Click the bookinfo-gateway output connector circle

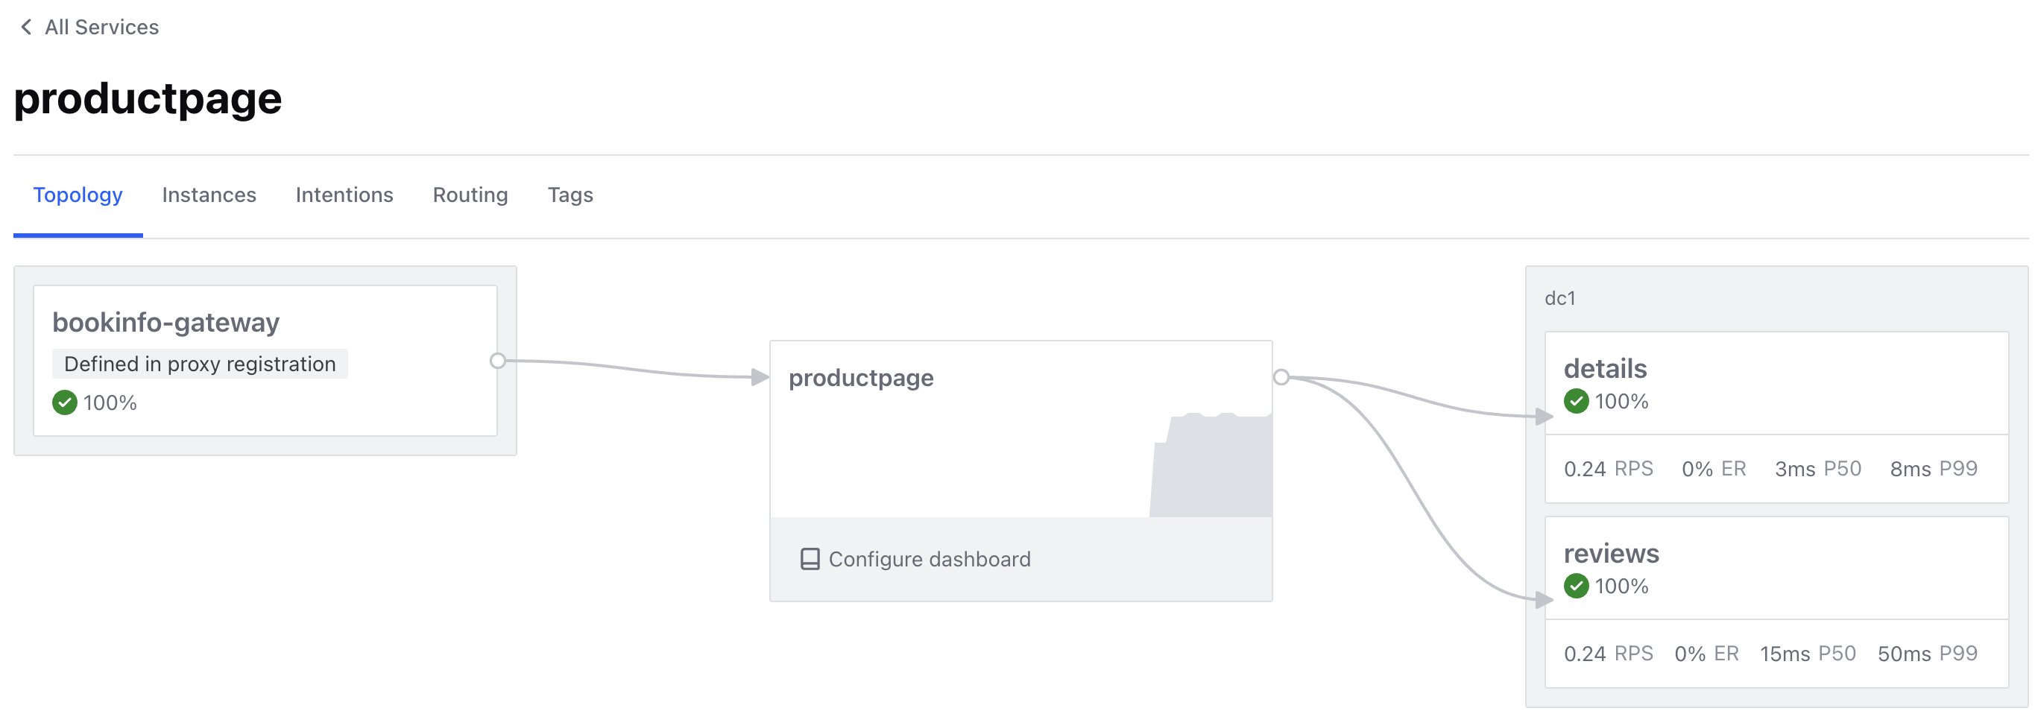pos(498,361)
